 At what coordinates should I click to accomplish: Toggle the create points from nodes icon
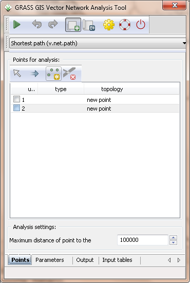point(54,74)
